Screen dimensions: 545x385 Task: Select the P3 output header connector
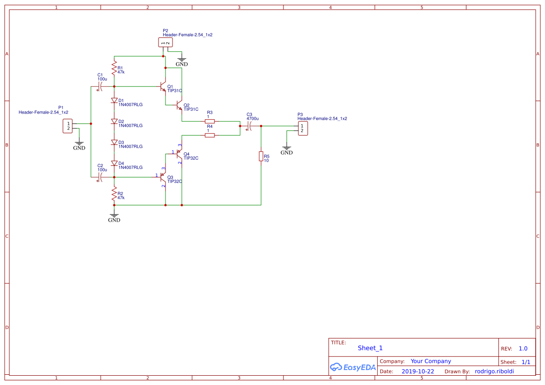pos(303,128)
